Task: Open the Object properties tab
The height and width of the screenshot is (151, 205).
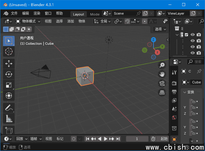Action: pos(174,139)
